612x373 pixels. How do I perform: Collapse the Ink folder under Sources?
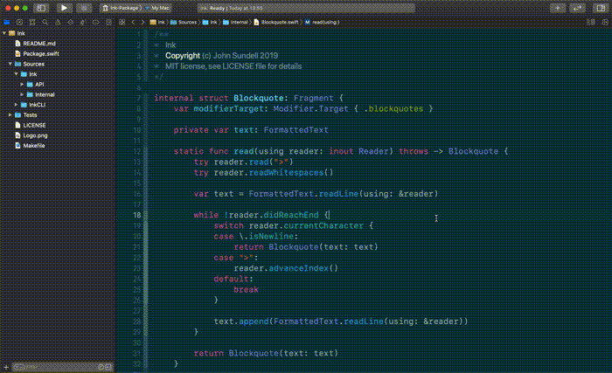[x=16, y=73]
